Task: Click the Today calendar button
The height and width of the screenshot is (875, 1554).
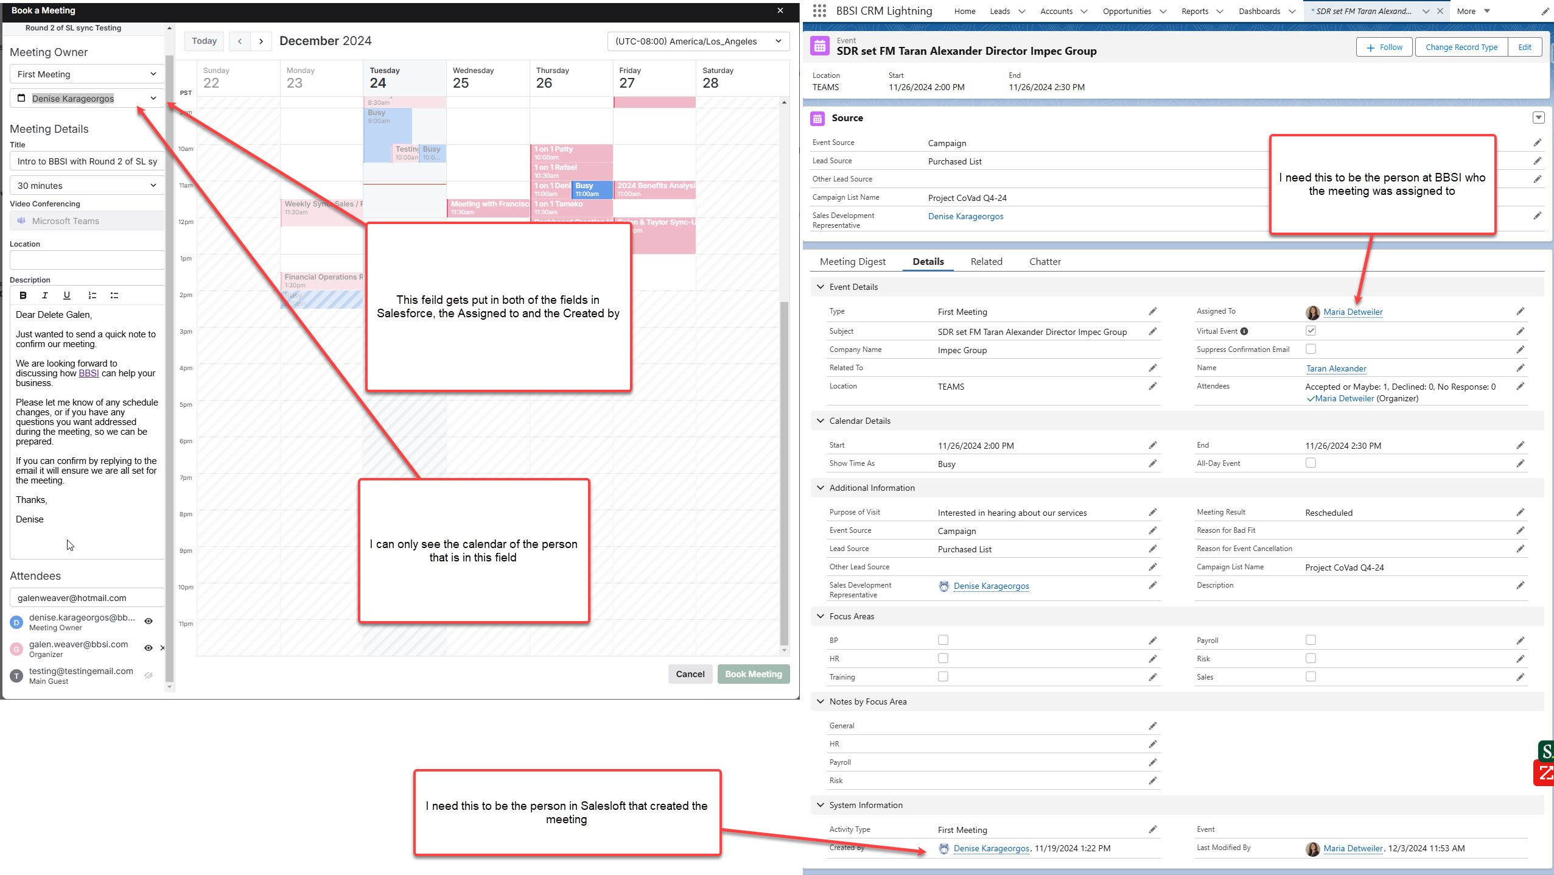Action: point(204,41)
